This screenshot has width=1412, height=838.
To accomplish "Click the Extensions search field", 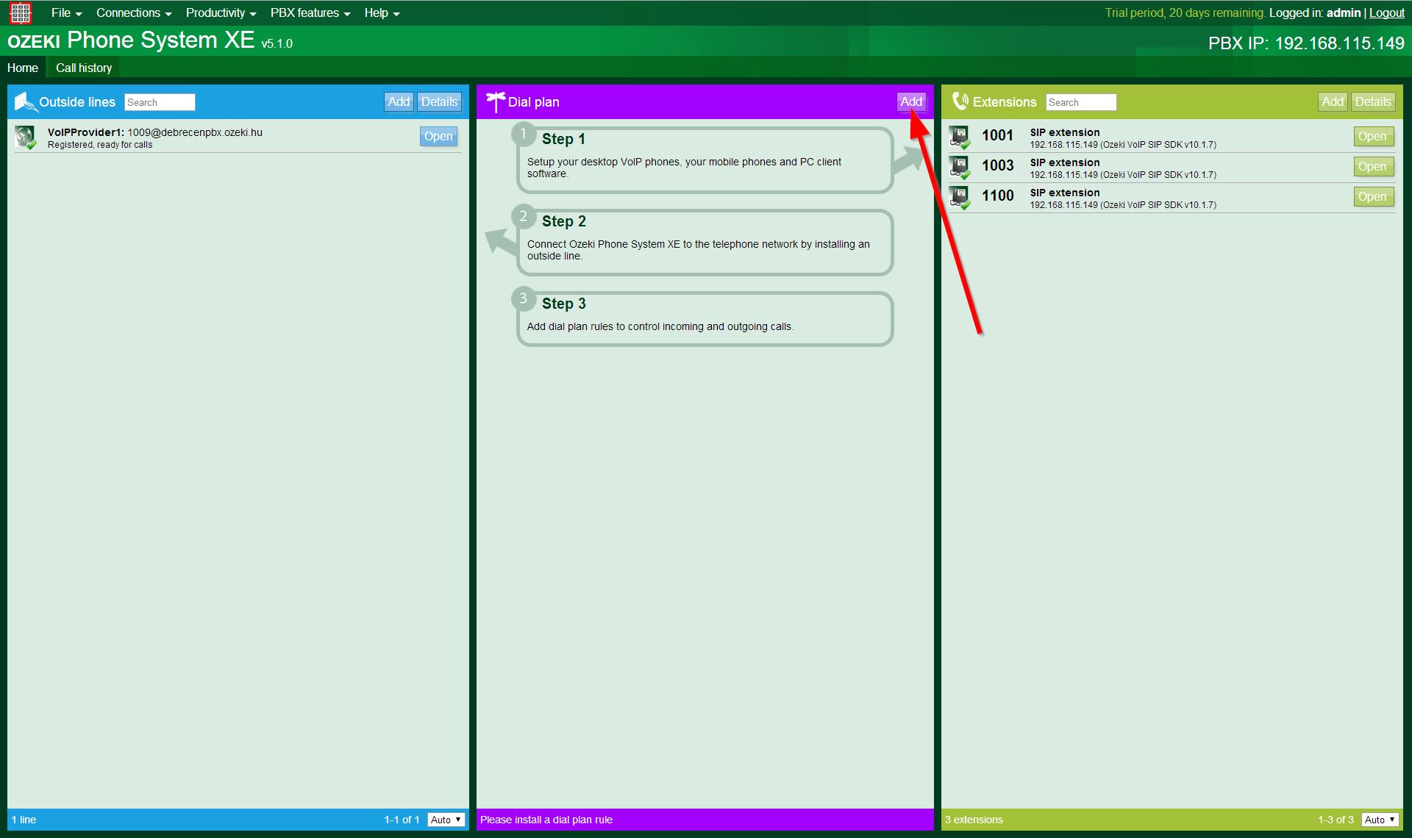I will tap(1081, 102).
